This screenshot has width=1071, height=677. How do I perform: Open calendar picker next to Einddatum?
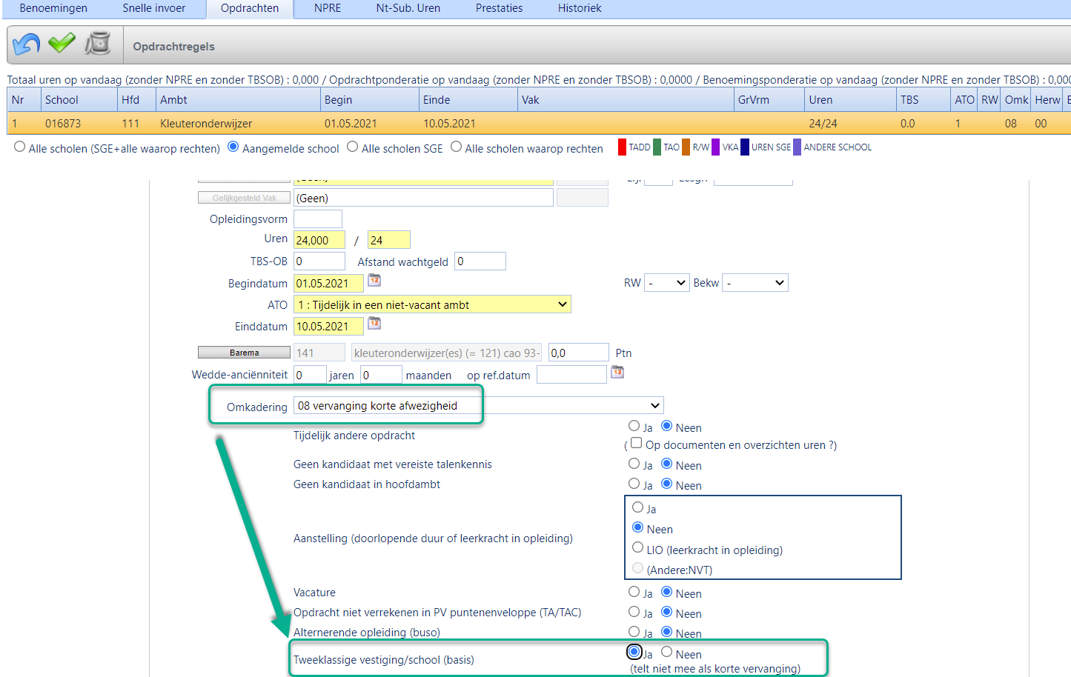374,323
